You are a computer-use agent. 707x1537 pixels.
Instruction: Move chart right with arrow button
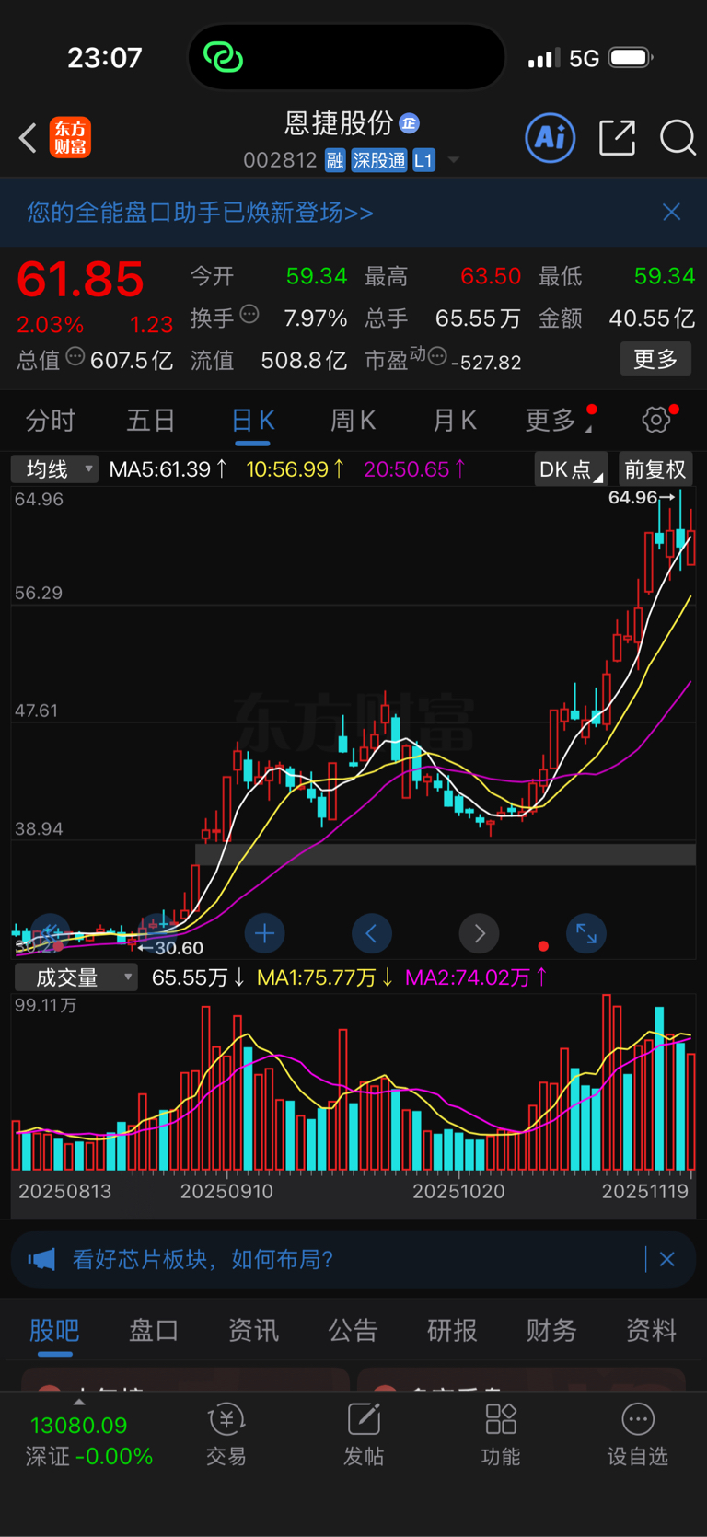[479, 933]
